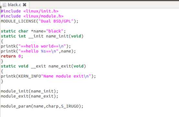Click the name_init(void) function declaration
179x117 pixels.
tap(42, 36)
